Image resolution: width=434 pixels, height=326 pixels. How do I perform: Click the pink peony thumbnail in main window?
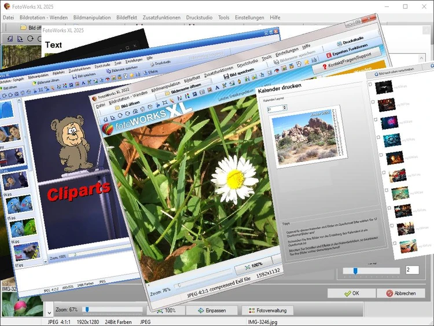(x=22, y=305)
